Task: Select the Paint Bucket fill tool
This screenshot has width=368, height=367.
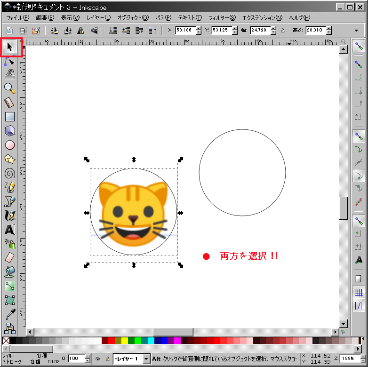Action: 10,272
